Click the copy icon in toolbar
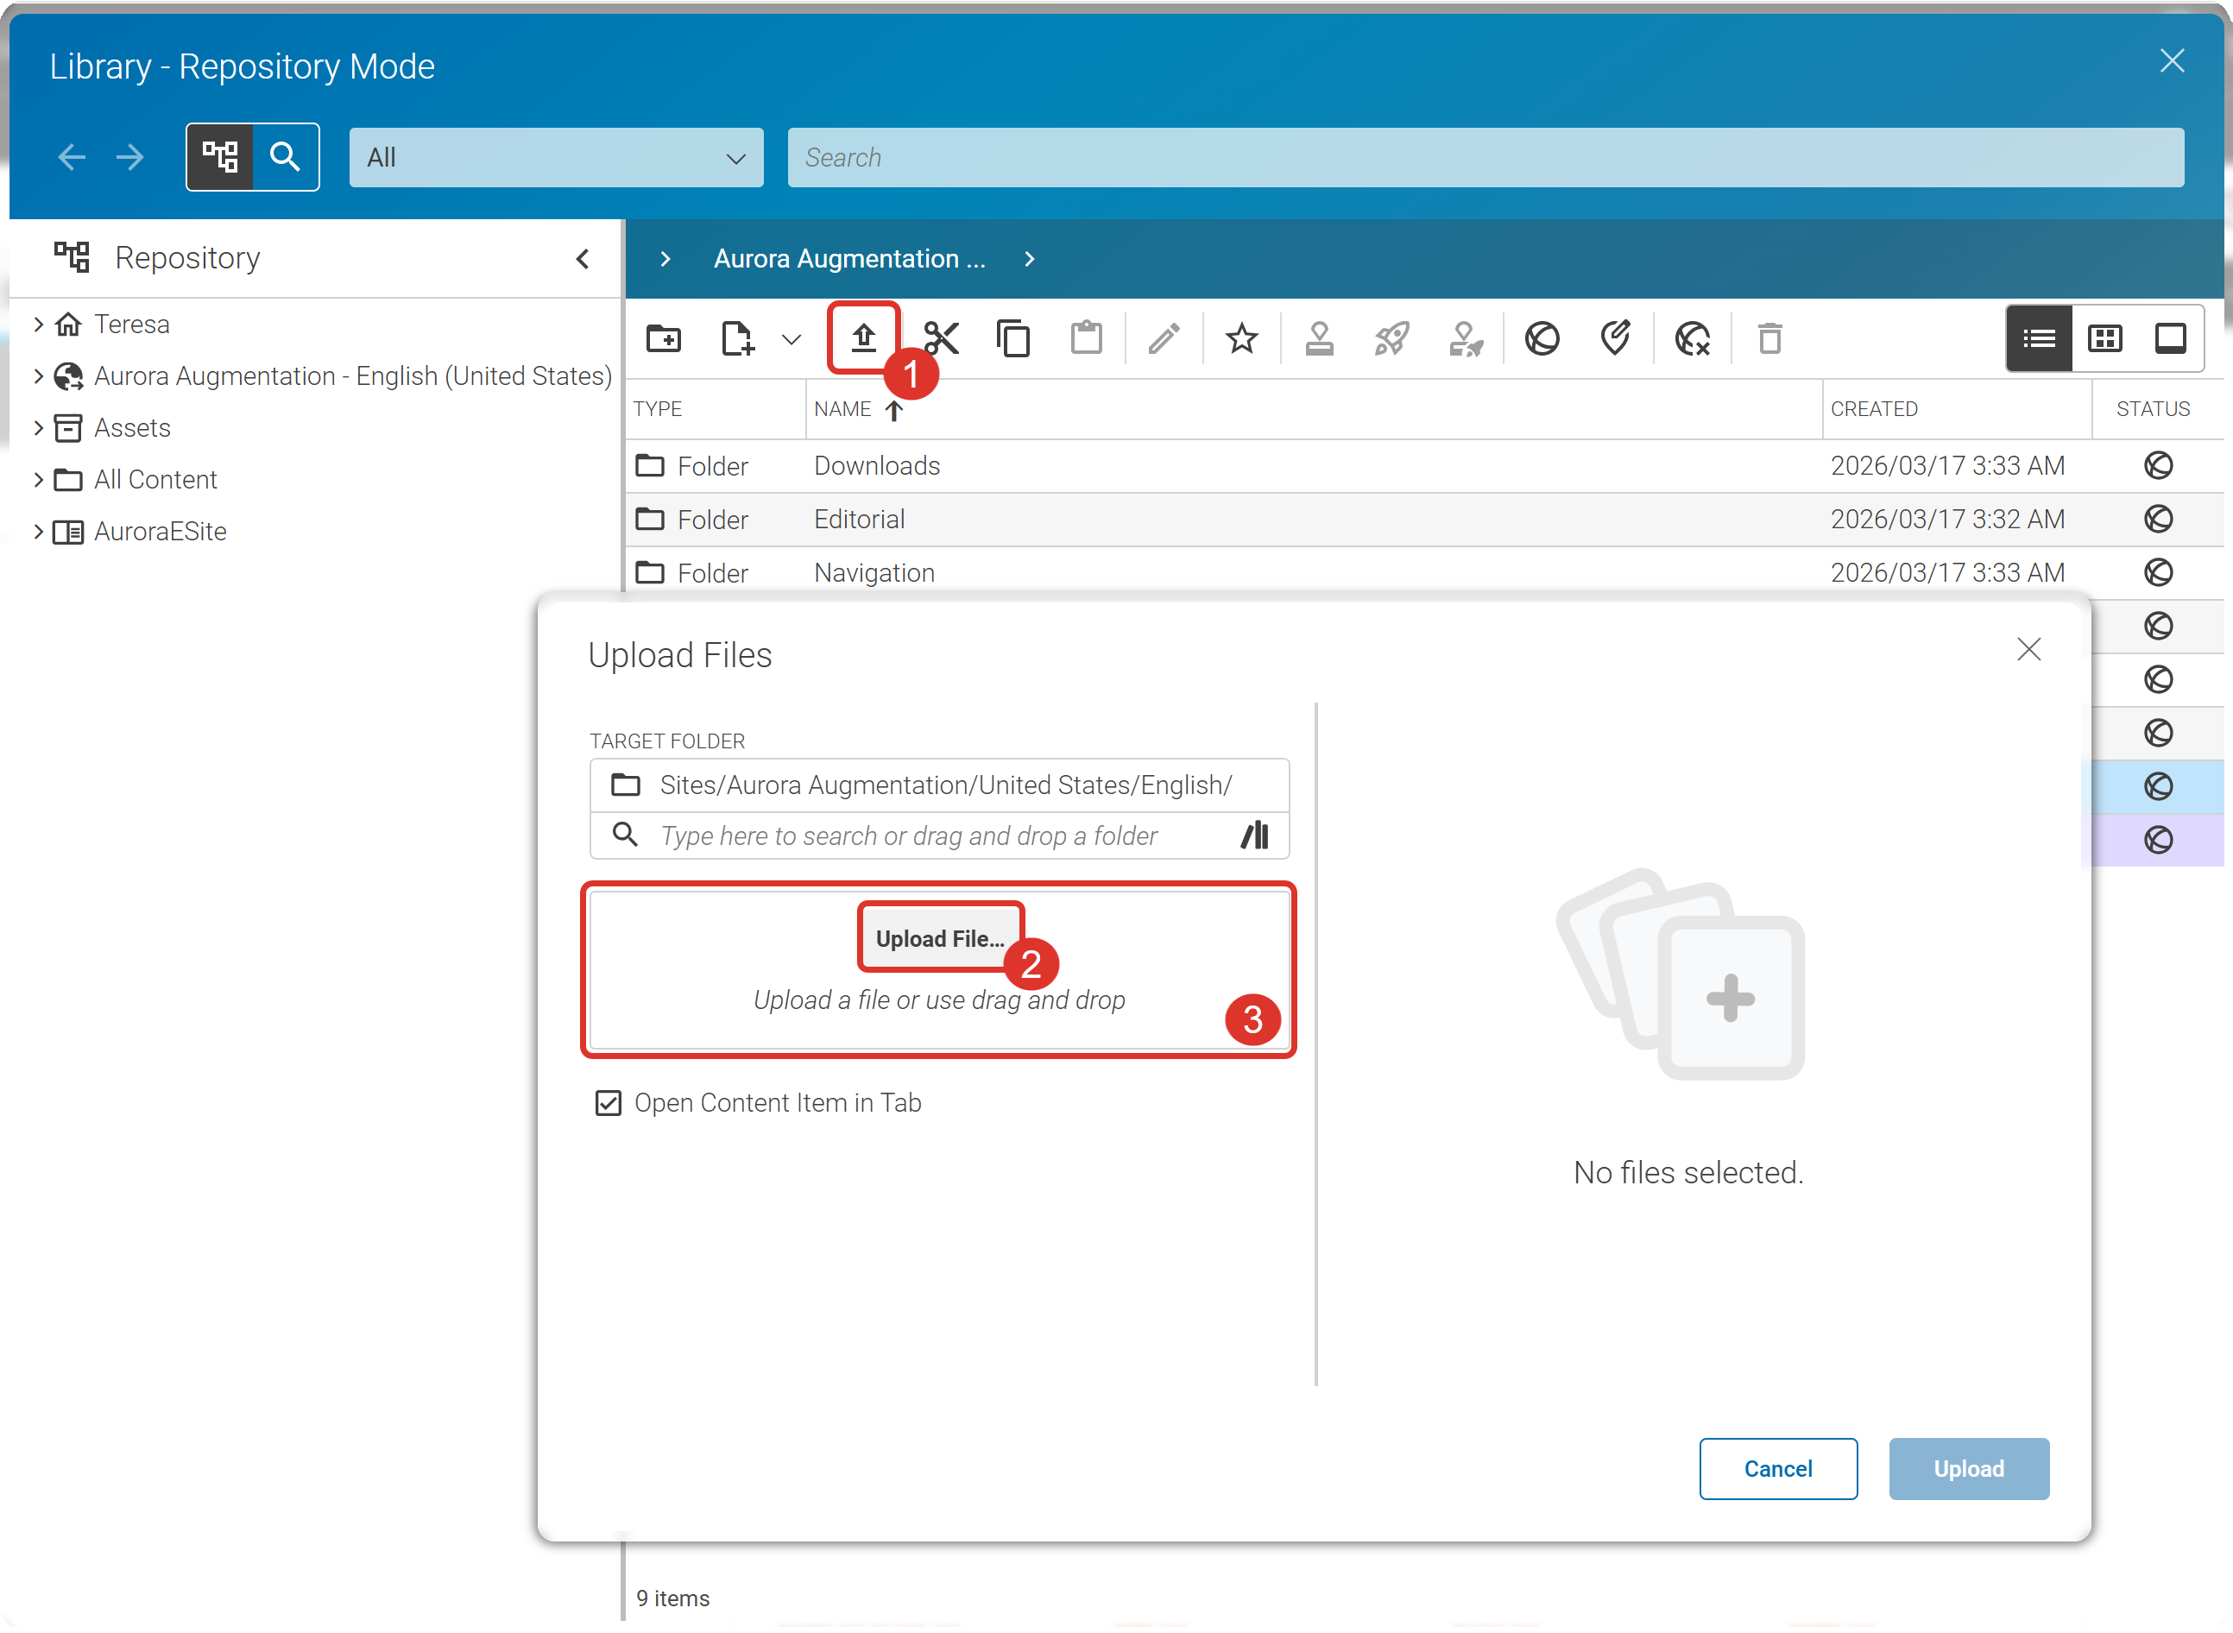This screenshot has width=2233, height=1633. (x=1013, y=339)
